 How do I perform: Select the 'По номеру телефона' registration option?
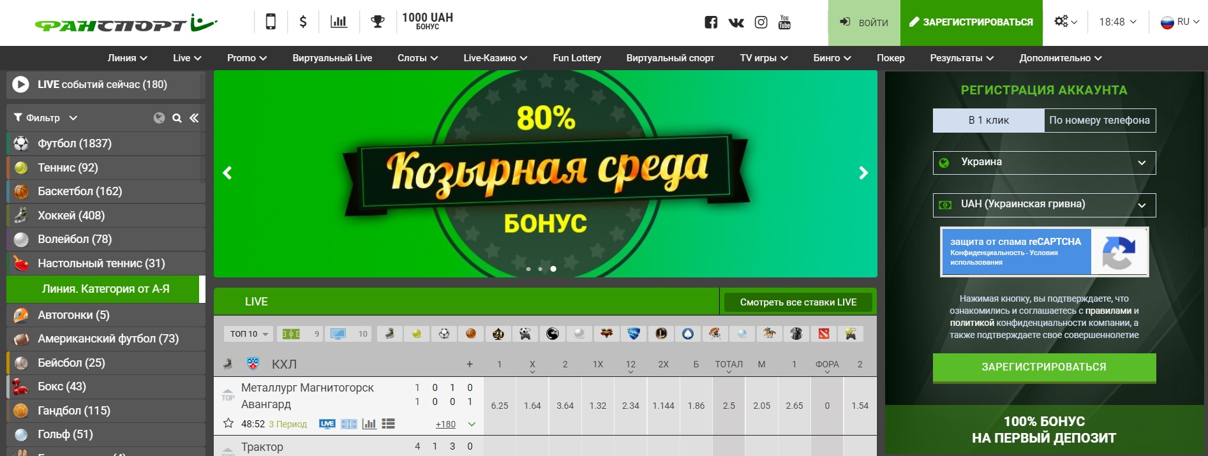(1100, 121)
